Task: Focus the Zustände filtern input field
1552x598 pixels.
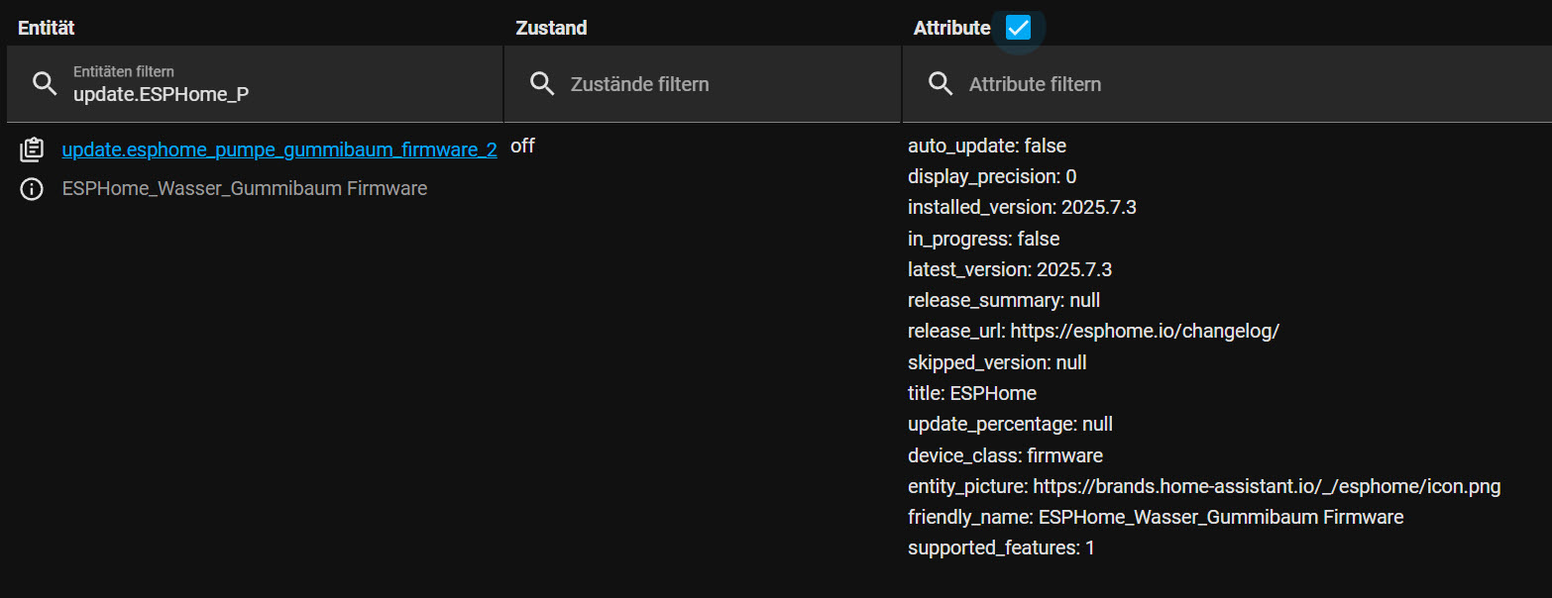Action: click(x=703, y=84)
